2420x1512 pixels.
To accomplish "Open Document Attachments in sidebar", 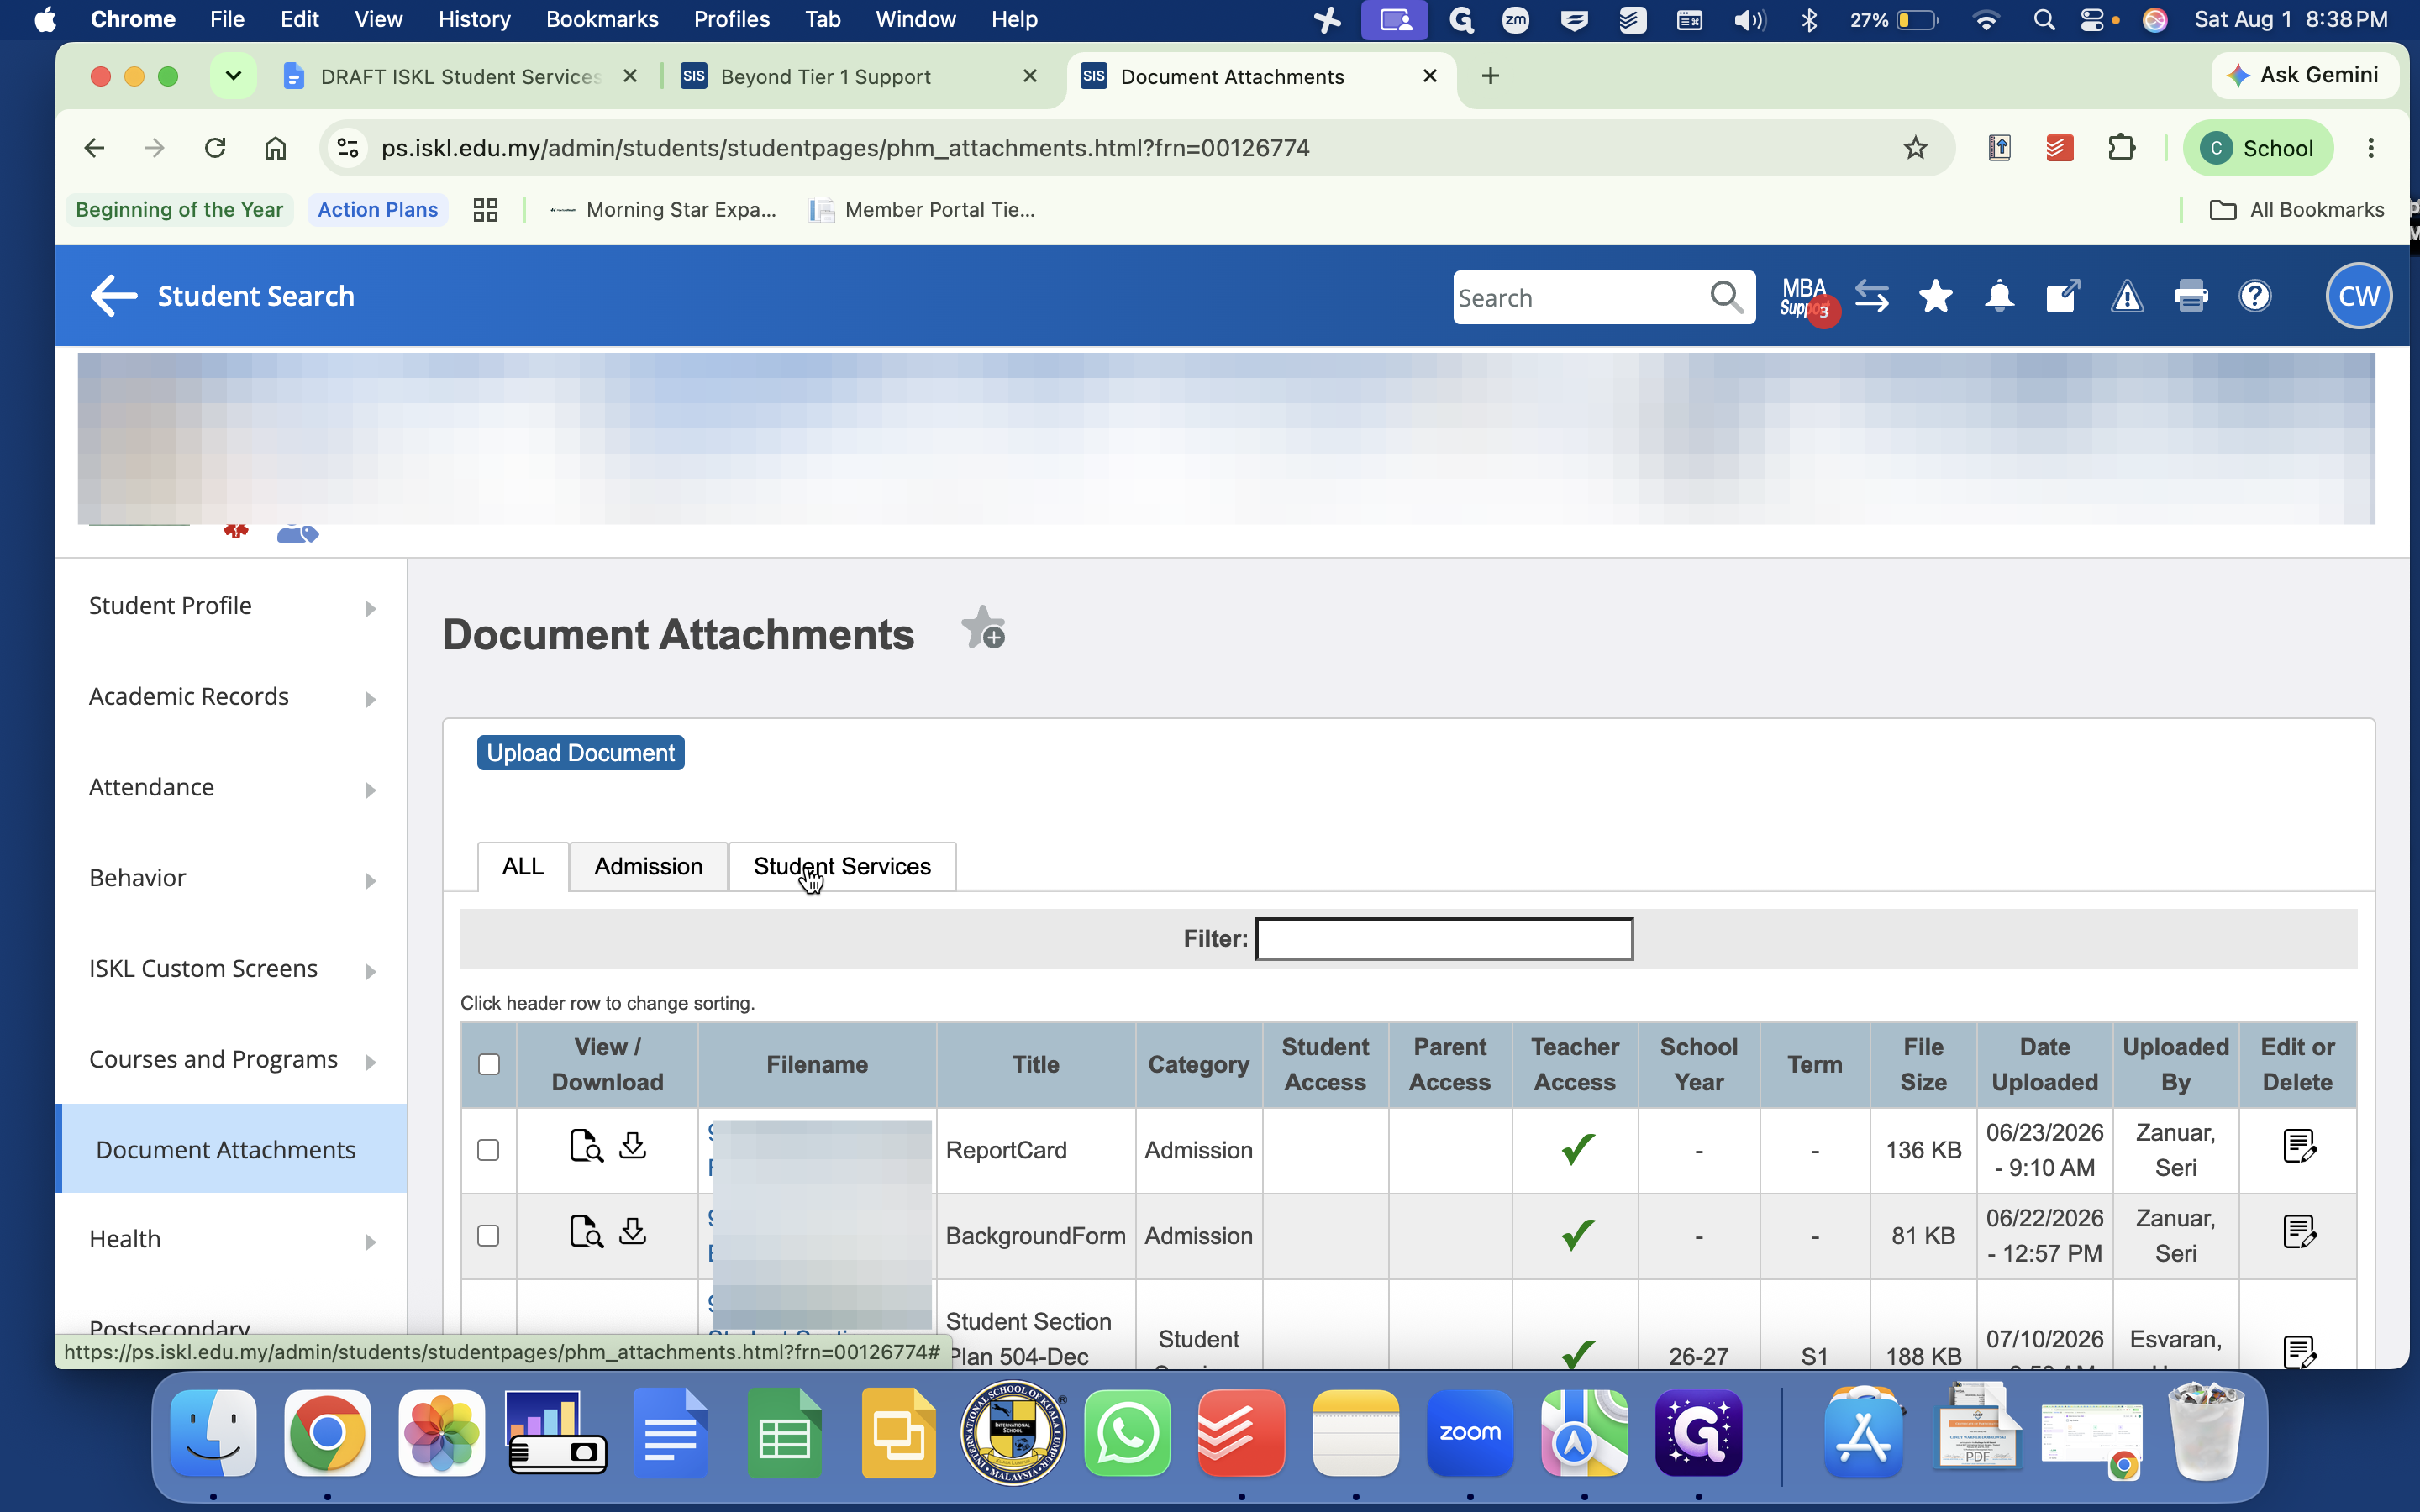I will 231,1149.
